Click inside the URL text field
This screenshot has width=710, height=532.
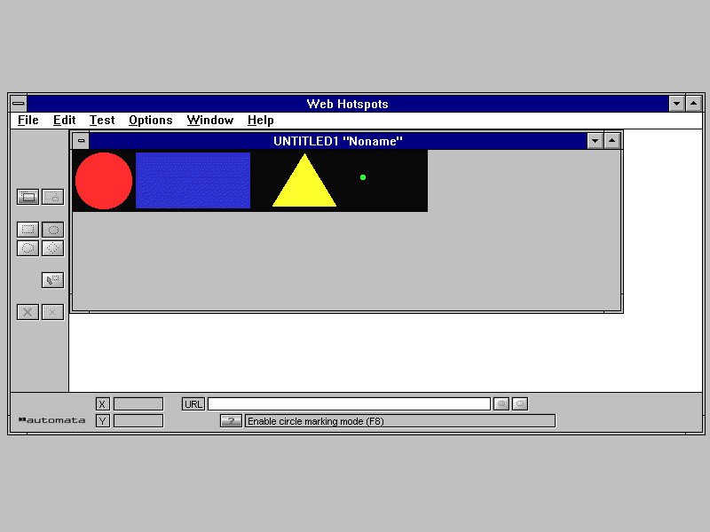(348, 404)
